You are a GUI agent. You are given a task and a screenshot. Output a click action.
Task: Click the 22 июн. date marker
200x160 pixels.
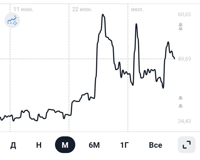point(82,9)
